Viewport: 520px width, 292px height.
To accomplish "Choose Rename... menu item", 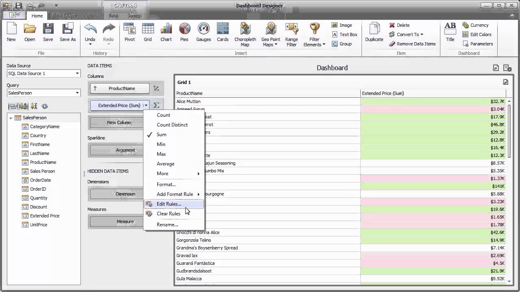I will coord(173,225).
